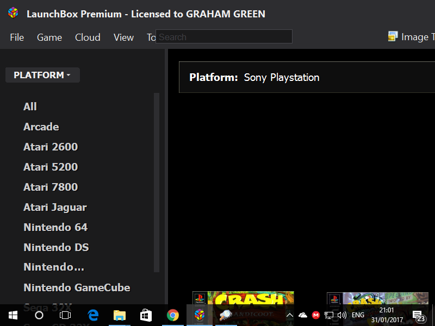This screenshot has height=326, width=435.
Task: Click the Image Type icon in toolbar
Action: click(x=393, y=36)
